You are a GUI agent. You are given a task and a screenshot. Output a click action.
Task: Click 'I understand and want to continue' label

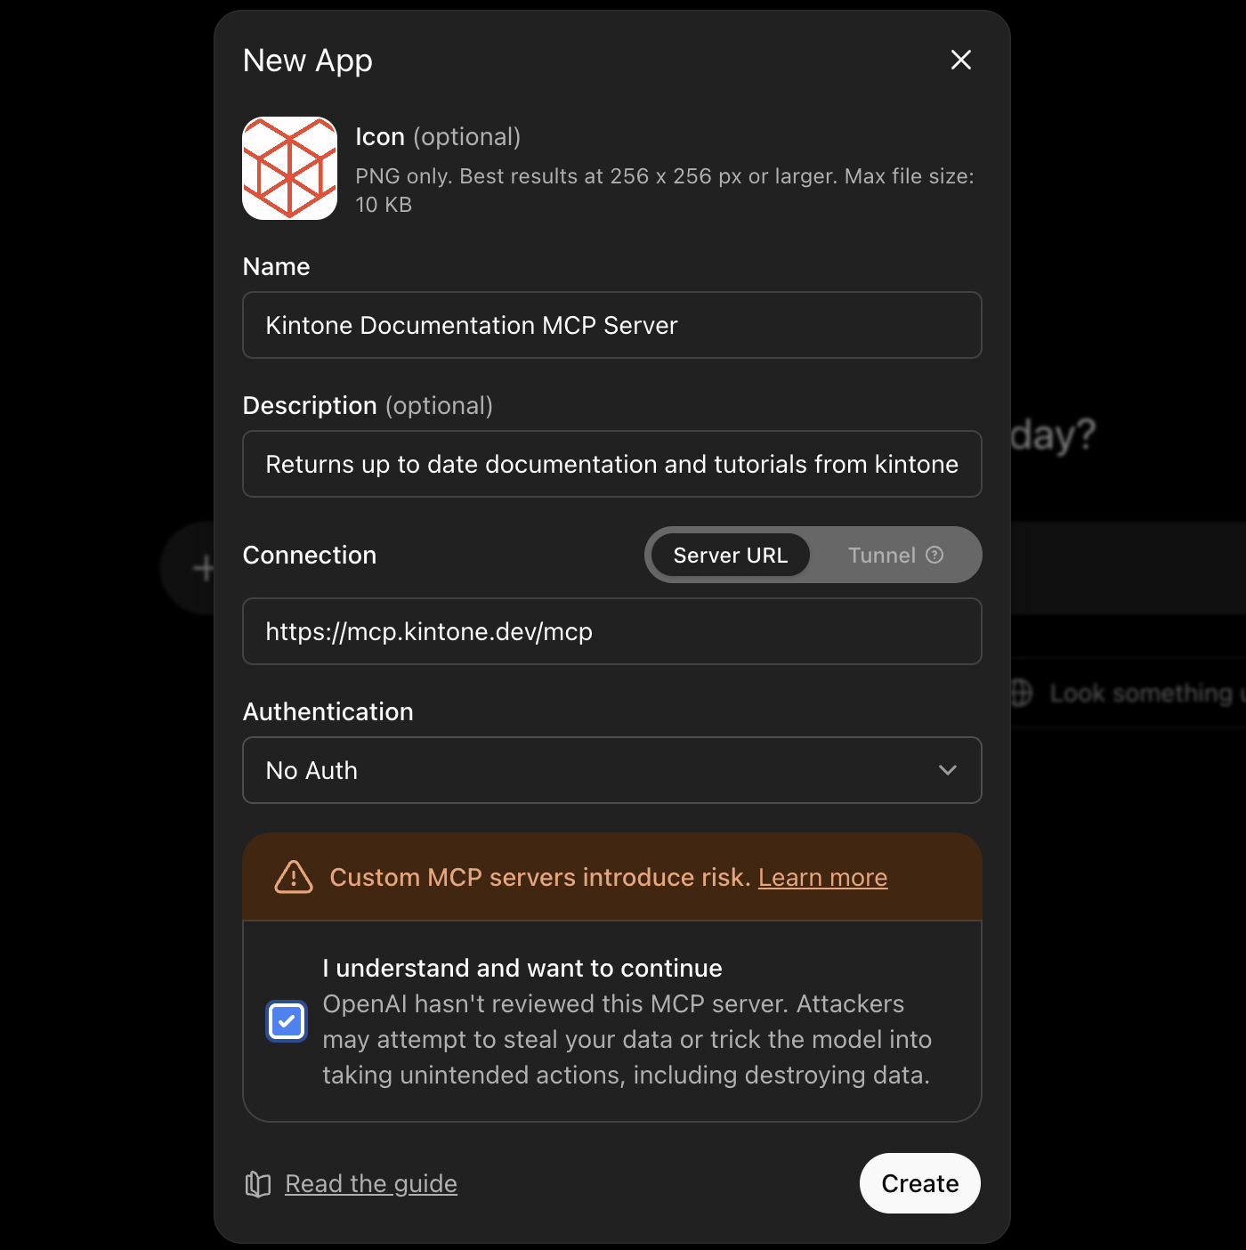522,968
